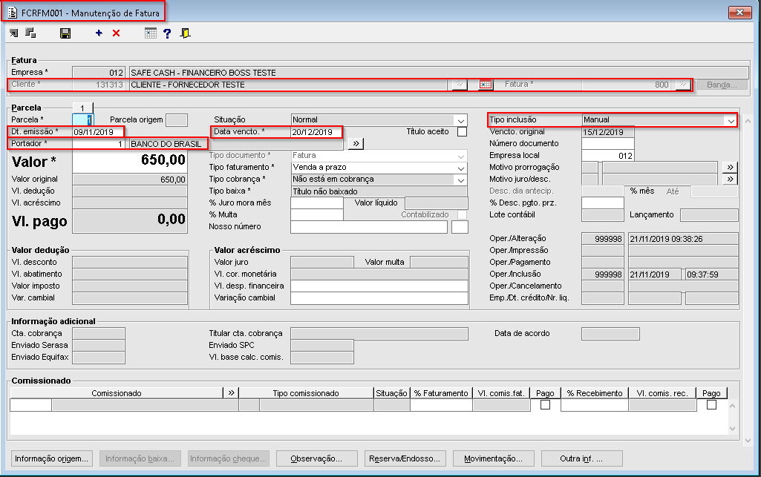761x477 pixels.
Task: Click the » button next to Portador field
Action: pos(356,143)
